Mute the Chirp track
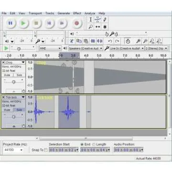172x172 pixels. pyautogui.click(x=7, y=75)
